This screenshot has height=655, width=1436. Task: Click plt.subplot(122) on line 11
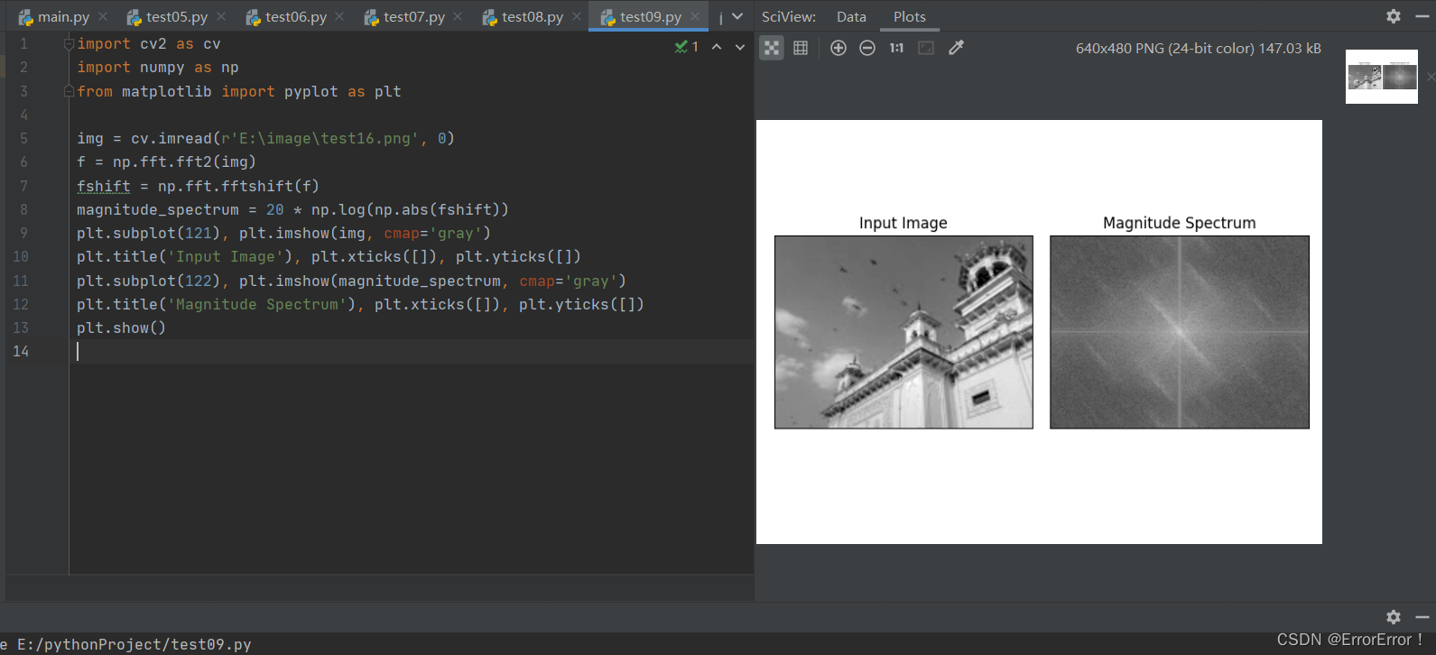pos(149,281)
